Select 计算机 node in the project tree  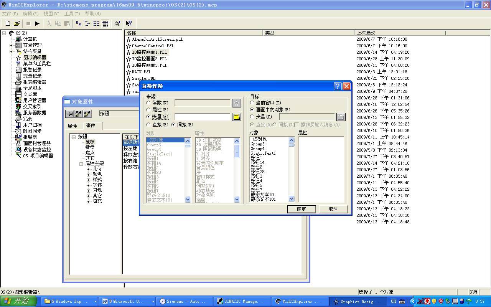(30, 39)
